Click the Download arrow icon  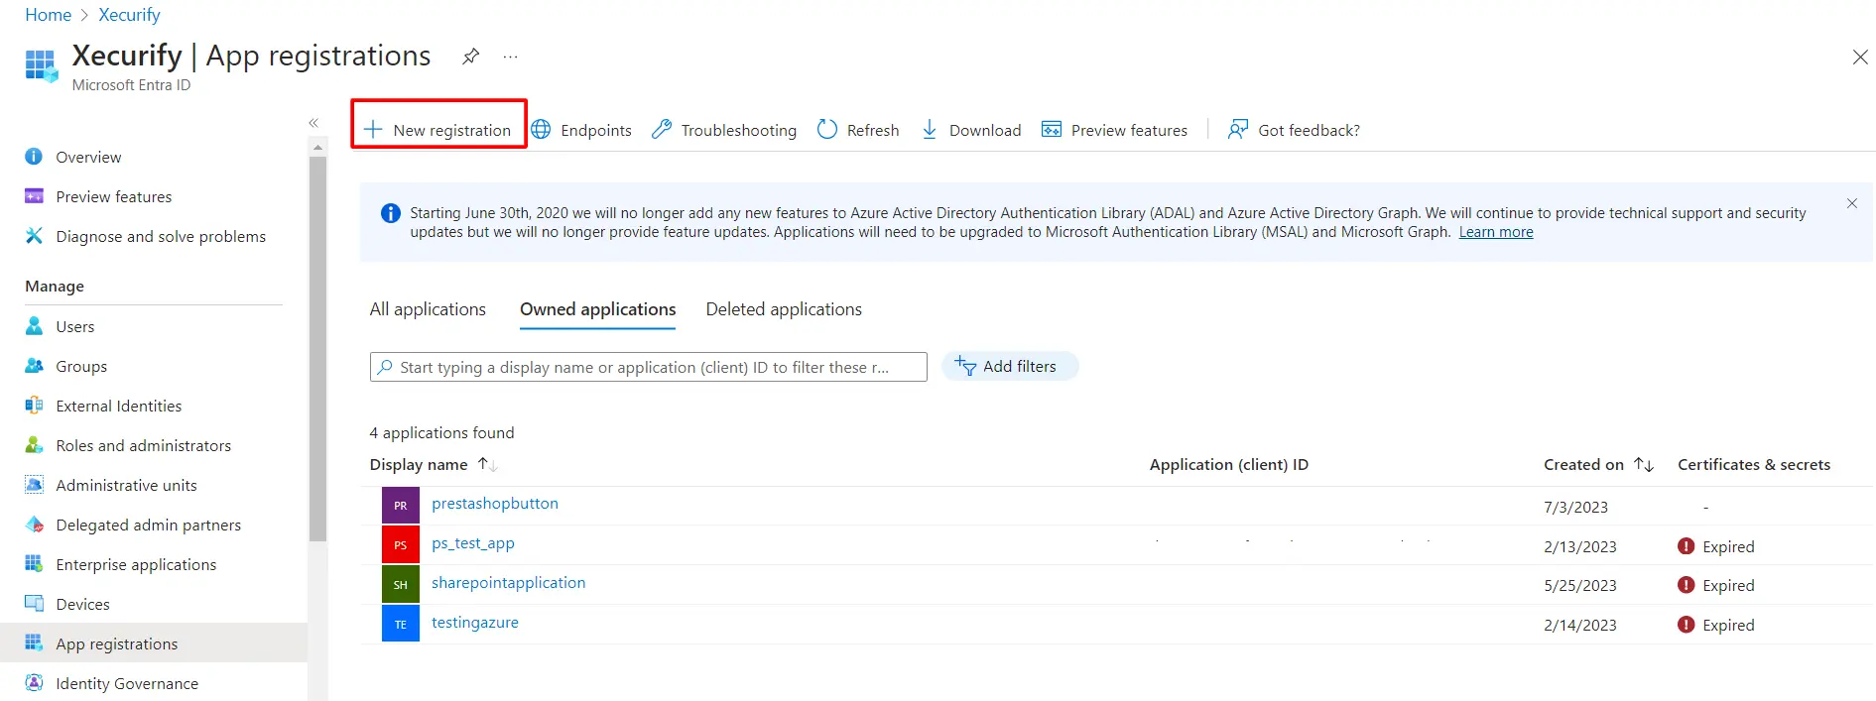(x=930, y=129)
